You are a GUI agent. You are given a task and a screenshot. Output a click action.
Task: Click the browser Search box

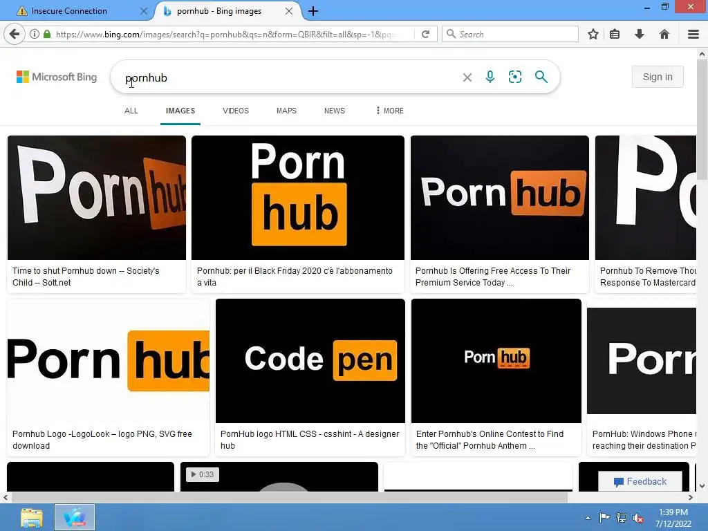point(510,34)
